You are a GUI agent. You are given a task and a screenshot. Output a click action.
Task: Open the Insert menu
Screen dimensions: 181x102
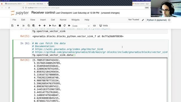point(43,20)
